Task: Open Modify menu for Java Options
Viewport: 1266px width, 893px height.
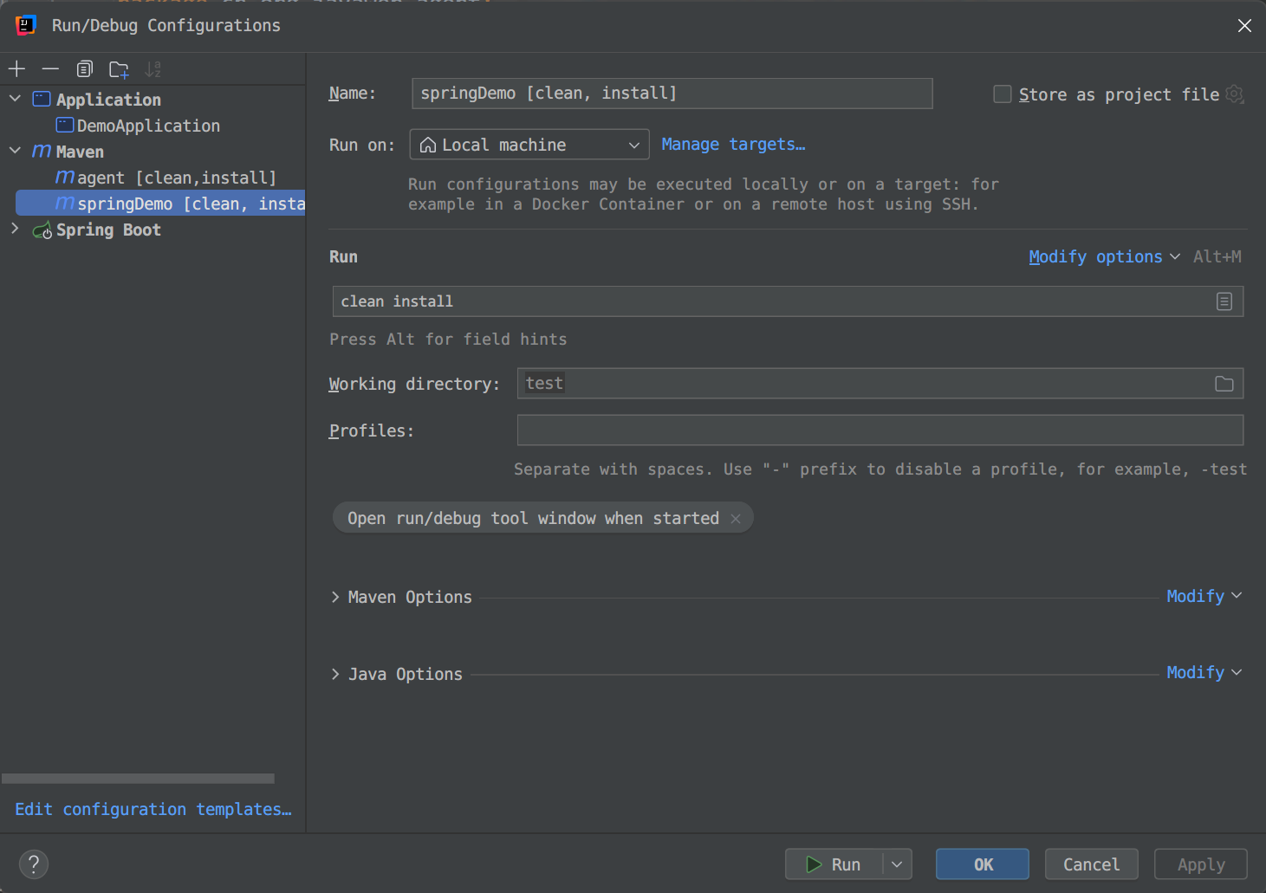Action: point(1204,672)
